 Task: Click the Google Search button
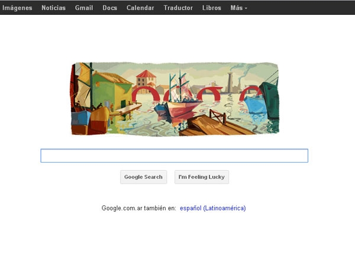point(144,177)
